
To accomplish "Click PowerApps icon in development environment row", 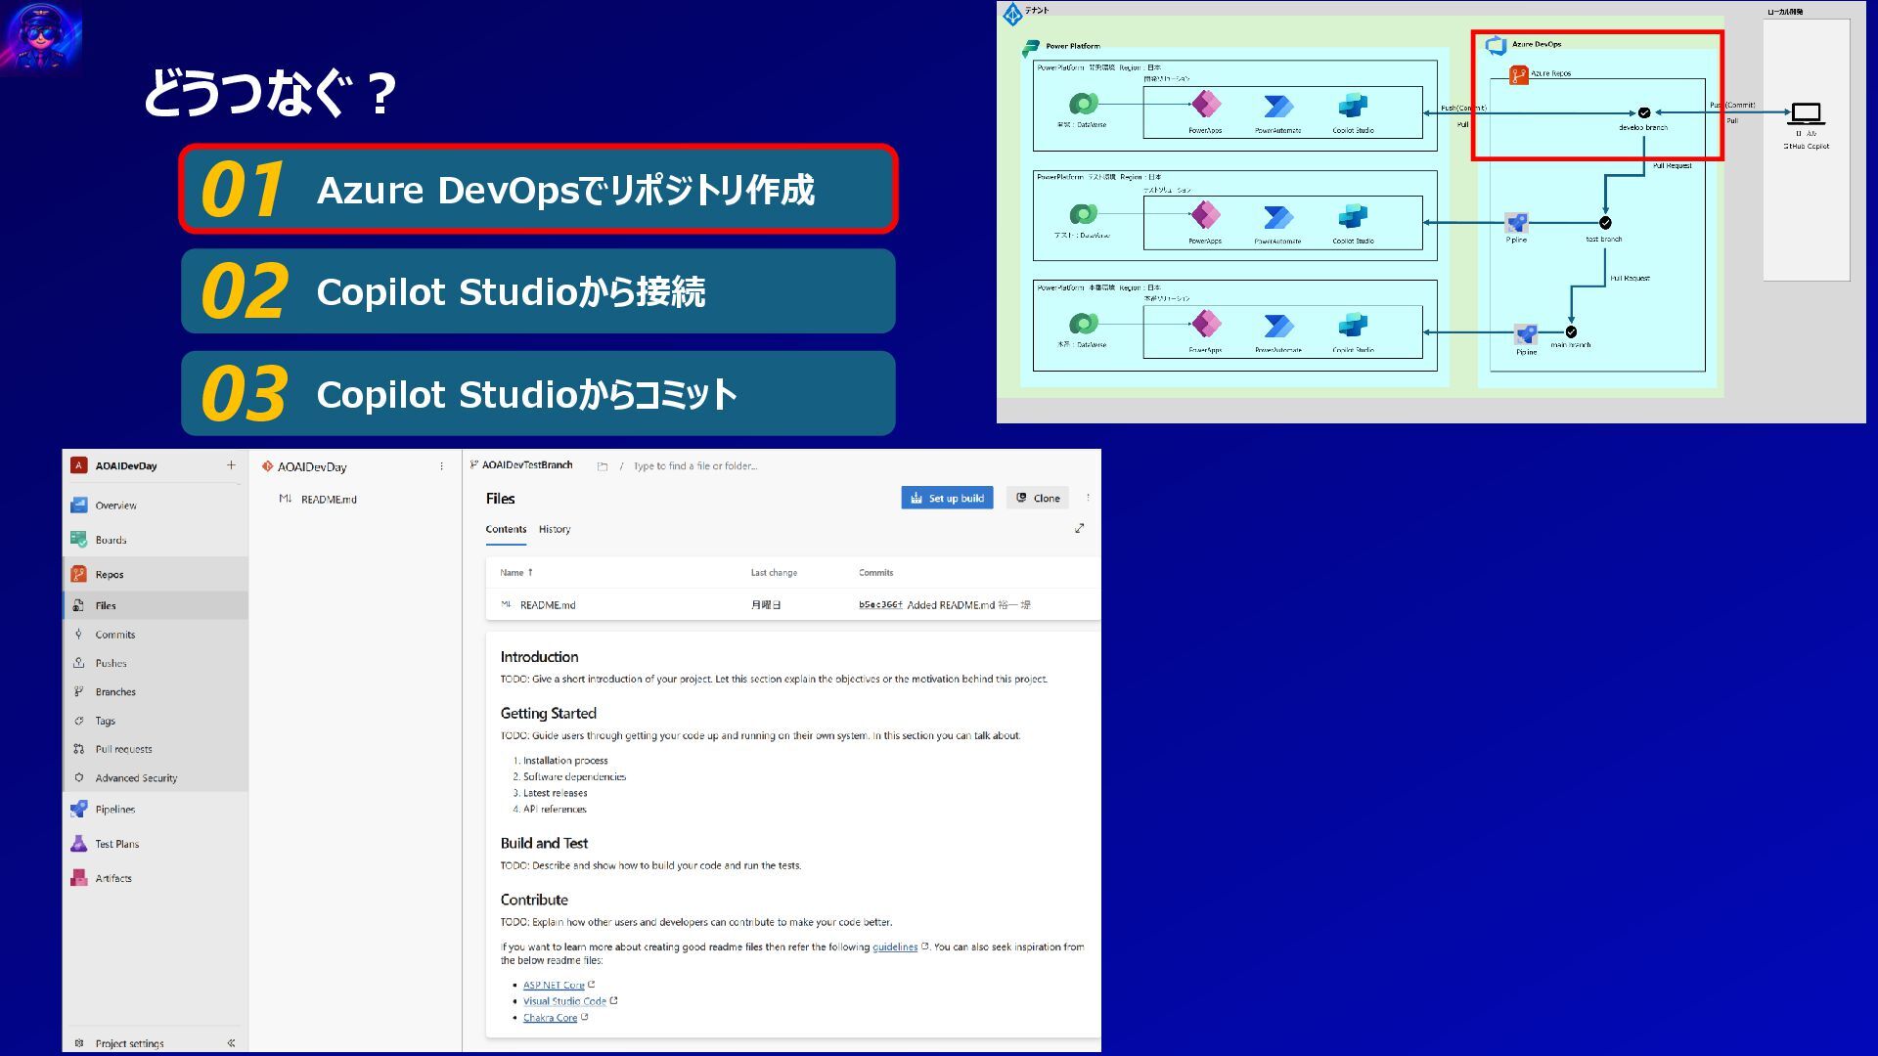I will pyautogui.click(x=1205, y=105).
